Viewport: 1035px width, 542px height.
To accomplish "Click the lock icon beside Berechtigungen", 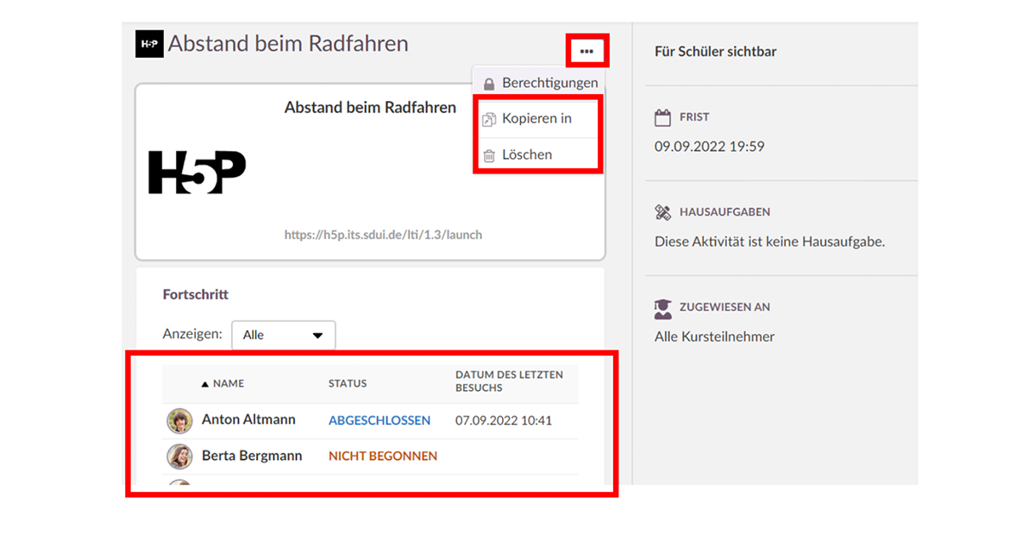I will coord(489,84).
